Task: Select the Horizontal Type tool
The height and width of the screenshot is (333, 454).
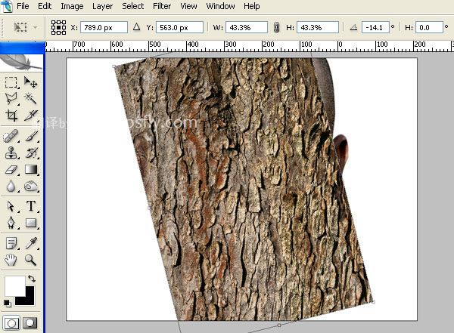Action: click(x=31, y=206)
